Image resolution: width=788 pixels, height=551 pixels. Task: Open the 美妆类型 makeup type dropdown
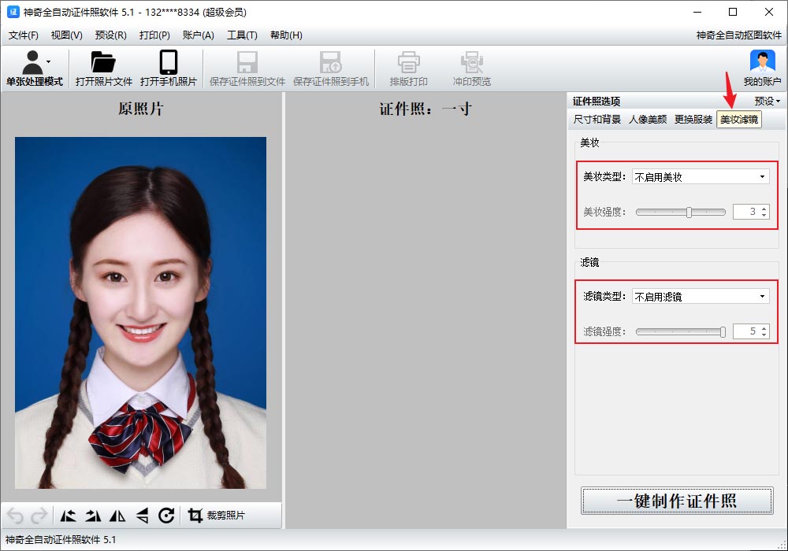pos(701,176)
